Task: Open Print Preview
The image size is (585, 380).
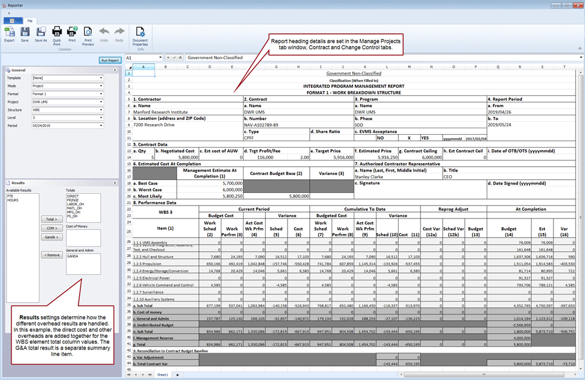Action: [88, 34]
